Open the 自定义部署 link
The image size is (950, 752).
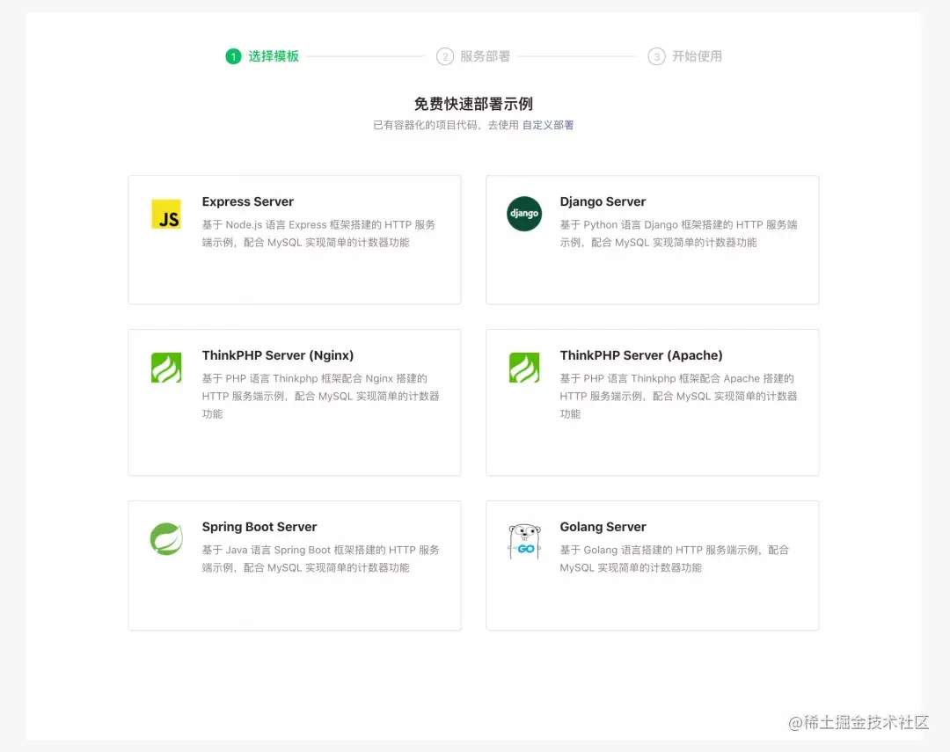(x=549, y=125)
